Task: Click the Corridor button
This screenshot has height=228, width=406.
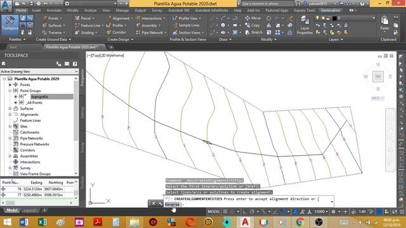Action: (x=116, y=32)
